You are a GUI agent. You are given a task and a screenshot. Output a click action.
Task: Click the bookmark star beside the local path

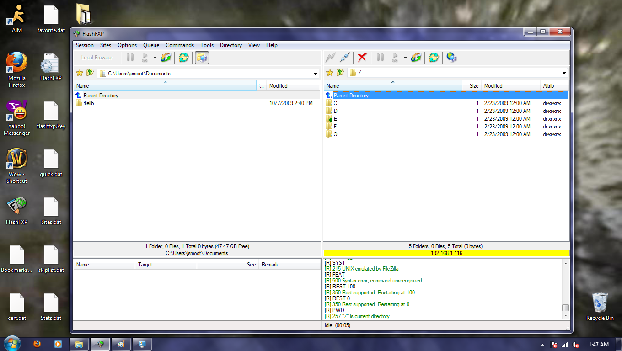79,73
